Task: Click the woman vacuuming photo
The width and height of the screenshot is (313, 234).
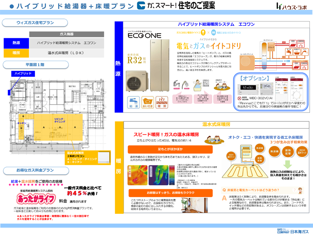Action: click(194, 206)
